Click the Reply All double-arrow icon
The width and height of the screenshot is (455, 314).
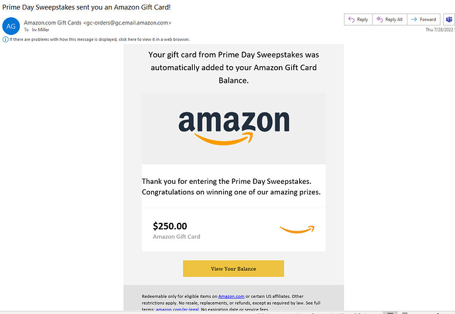(381, 20)
